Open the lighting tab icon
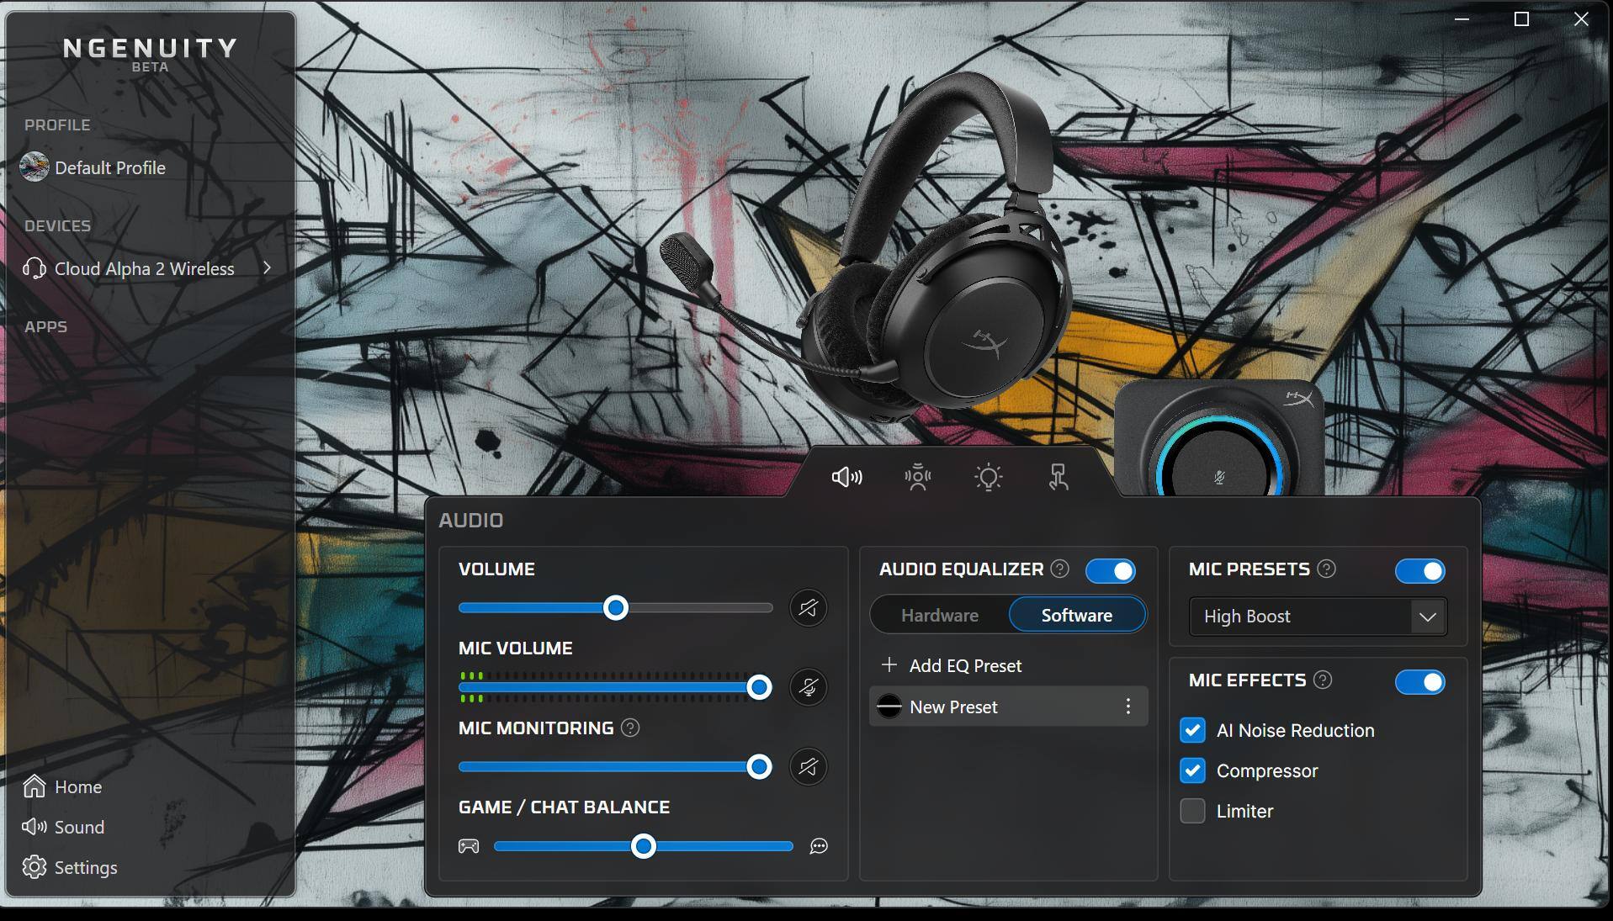Viewport: 1613px width, 921px height. [x=988, y=477]
